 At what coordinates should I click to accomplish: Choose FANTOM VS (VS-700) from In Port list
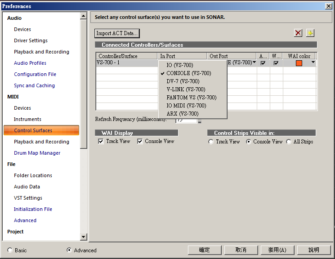[191, 98]
